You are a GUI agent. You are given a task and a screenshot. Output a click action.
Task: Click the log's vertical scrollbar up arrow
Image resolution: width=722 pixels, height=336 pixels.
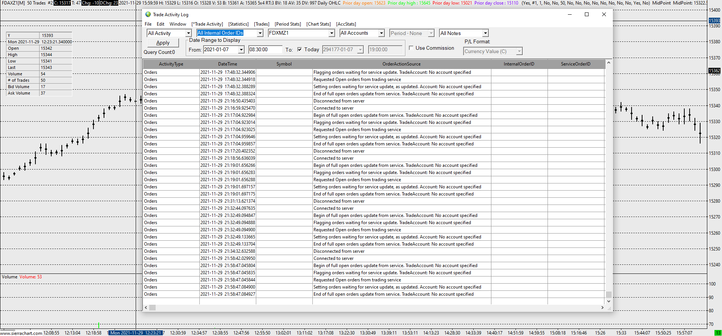[609, 63]
